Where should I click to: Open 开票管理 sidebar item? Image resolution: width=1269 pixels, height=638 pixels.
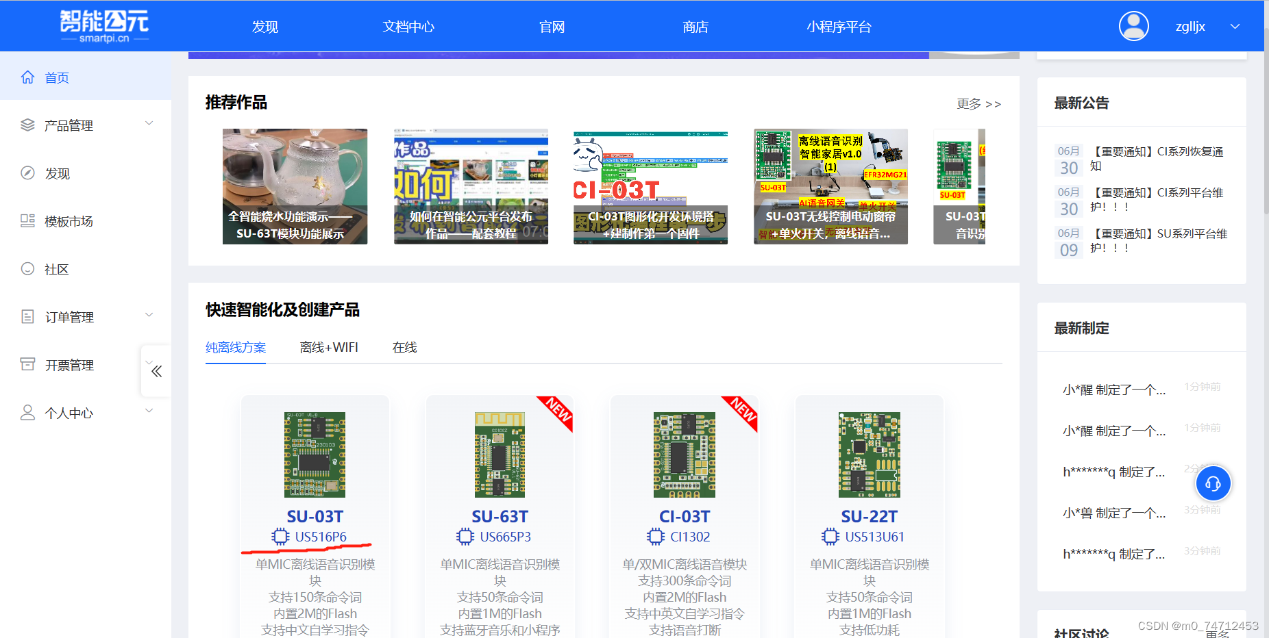tap(69, 366)
